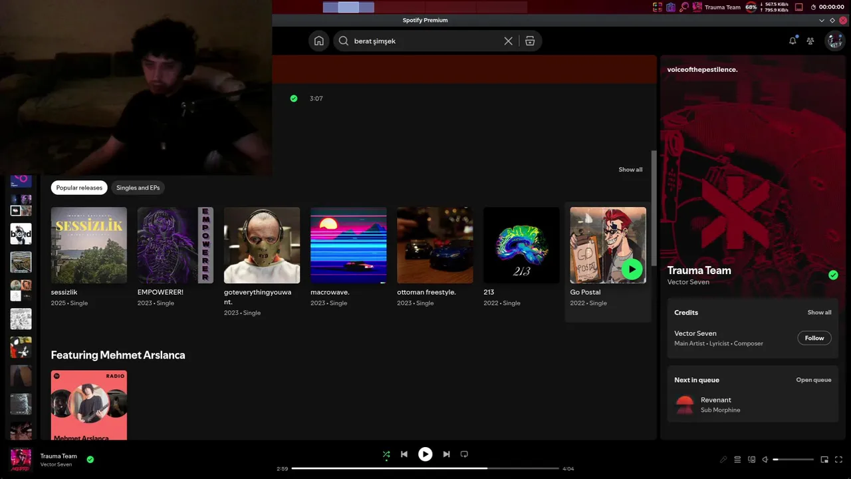Play Go Postal with the green play button

[632, 269]
